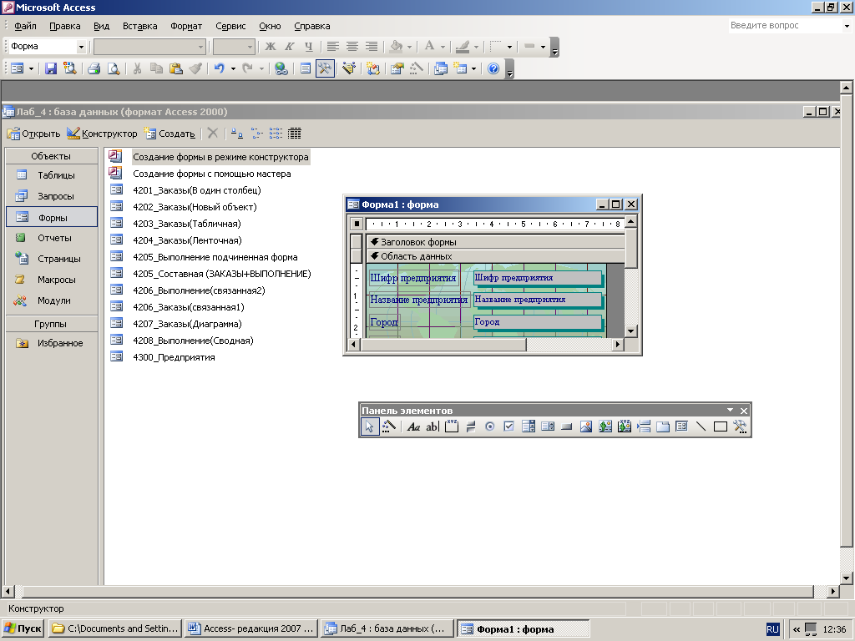Screen dimensions: 855x641
Task: Select Таблицы in the Objects pane
Action: point(52,175)
